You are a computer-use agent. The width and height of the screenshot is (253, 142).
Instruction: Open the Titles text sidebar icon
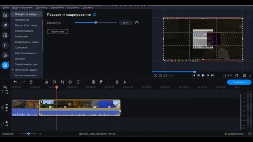pos(5,45)
